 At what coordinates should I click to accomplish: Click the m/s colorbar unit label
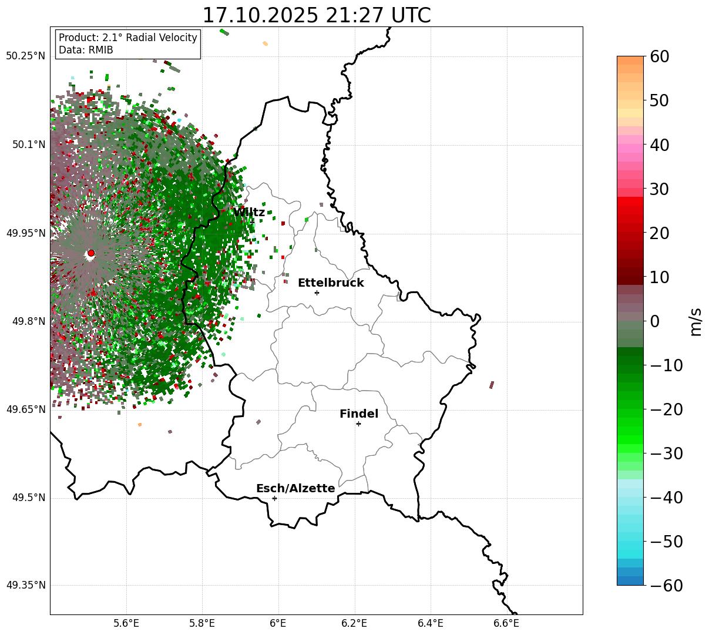click(696, 321)
